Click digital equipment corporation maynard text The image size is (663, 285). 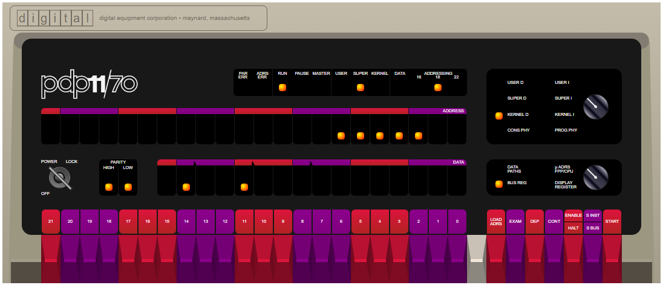174,18
